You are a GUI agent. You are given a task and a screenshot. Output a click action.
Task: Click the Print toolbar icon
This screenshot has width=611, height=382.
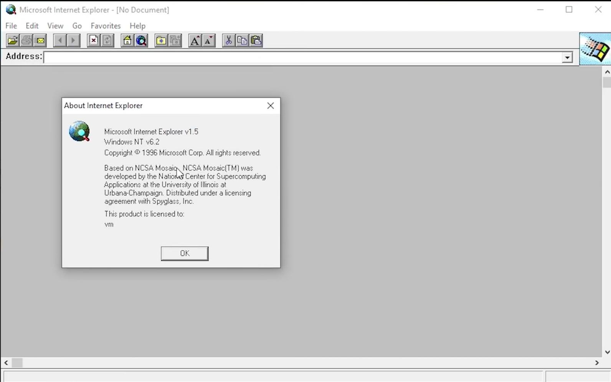[26, 40]
